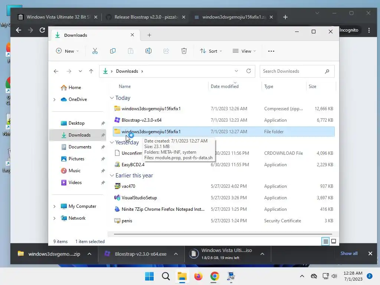Expand My Computer tree node
Viewport: 380px width, 285px height.
54,206
